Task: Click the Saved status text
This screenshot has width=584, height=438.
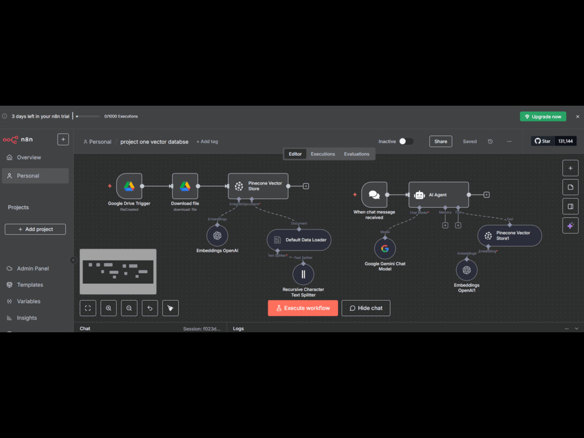Action: [470, 141]
